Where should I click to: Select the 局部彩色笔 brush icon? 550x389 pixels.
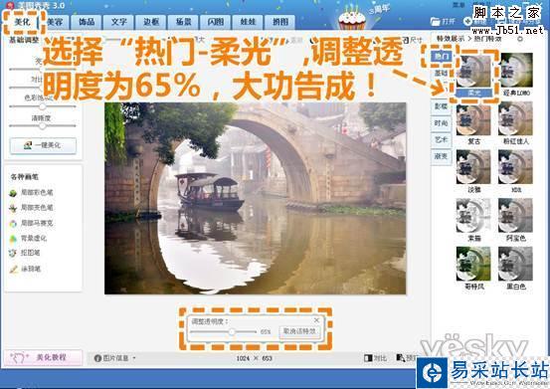tap(13, 193)
